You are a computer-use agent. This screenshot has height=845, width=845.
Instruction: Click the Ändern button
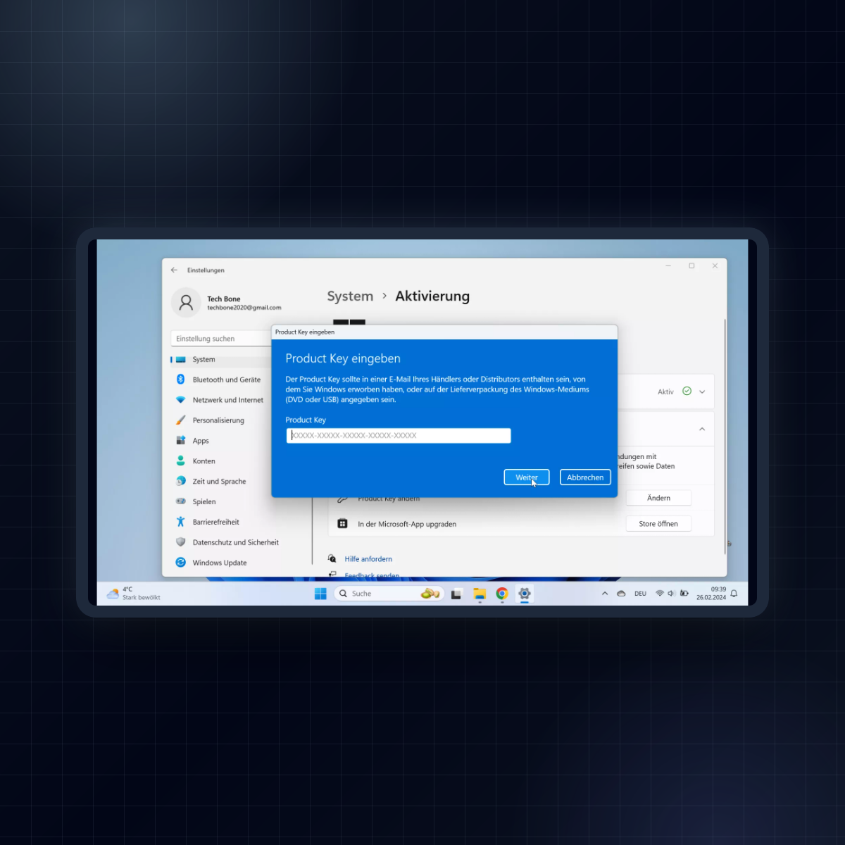coord(659,498)
